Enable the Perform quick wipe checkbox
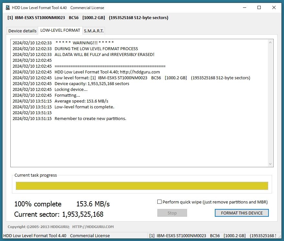284x241 pixels. tap(159, 202)
